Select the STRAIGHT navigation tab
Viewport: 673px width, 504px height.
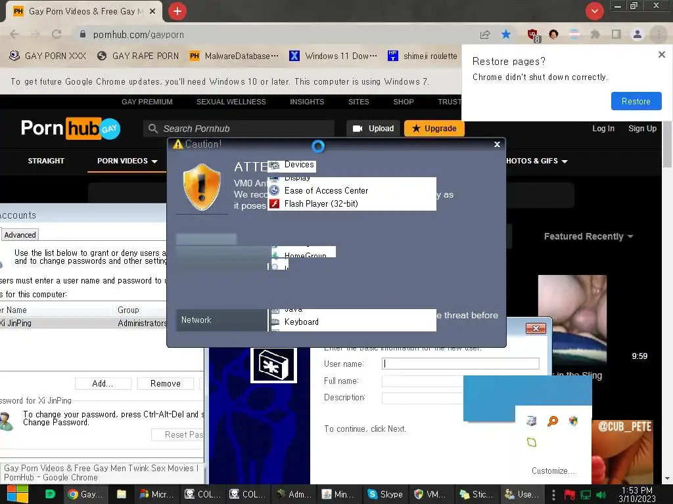(46, 161)
